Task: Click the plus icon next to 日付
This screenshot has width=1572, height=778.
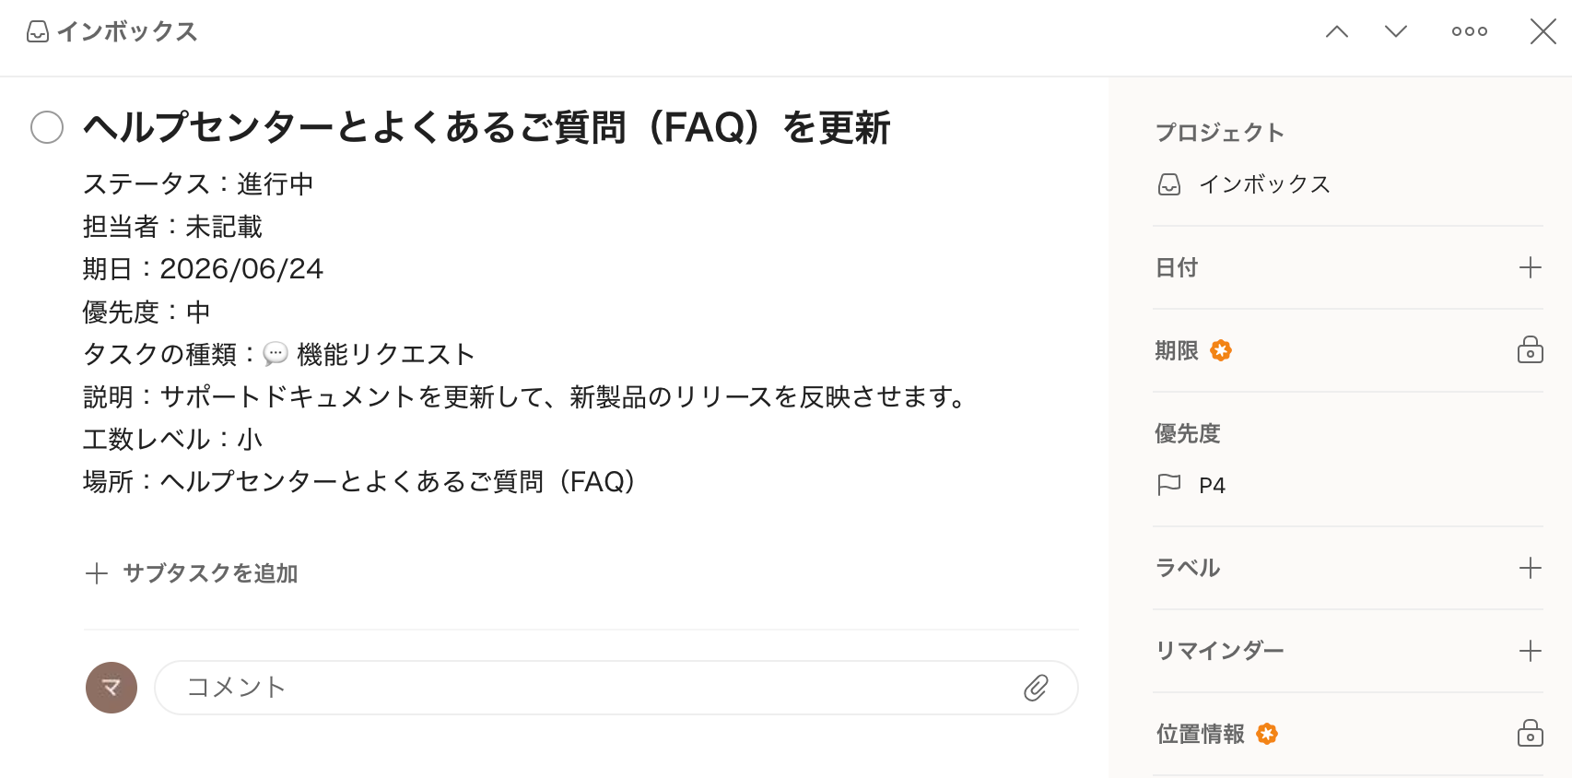Action: coord(1530,267)
